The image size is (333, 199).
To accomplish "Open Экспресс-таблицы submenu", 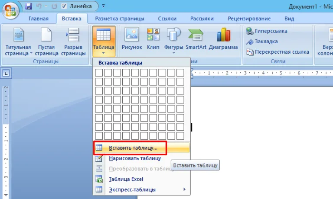I will [141, 189].
